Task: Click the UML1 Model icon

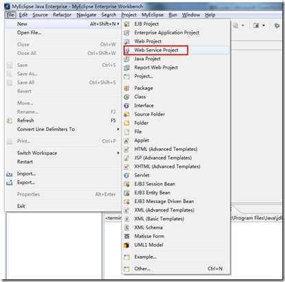Action: (126, 245)
